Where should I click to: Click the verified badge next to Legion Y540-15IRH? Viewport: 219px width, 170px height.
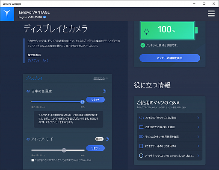[44, 17]
